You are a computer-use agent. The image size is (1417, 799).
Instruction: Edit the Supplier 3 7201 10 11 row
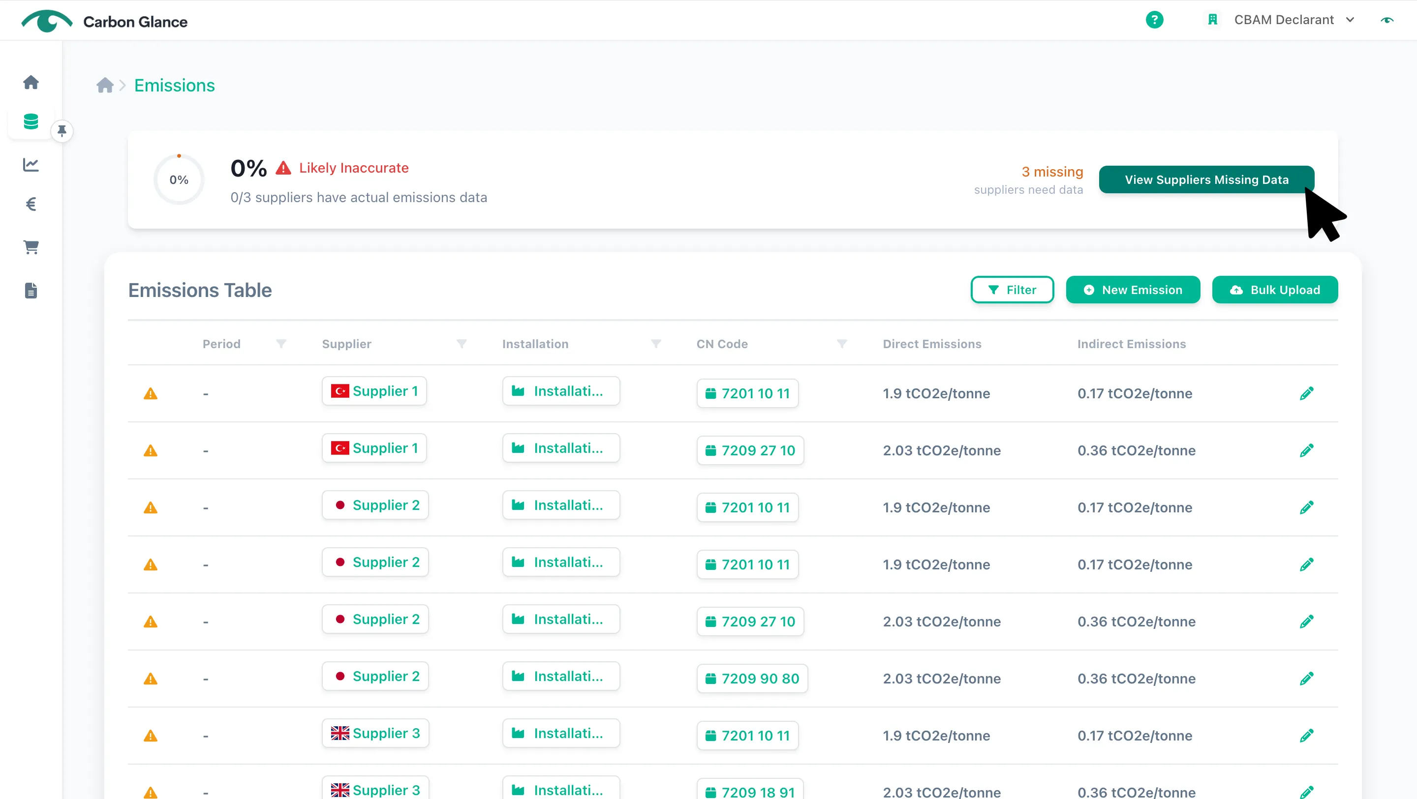(1307, 736)
